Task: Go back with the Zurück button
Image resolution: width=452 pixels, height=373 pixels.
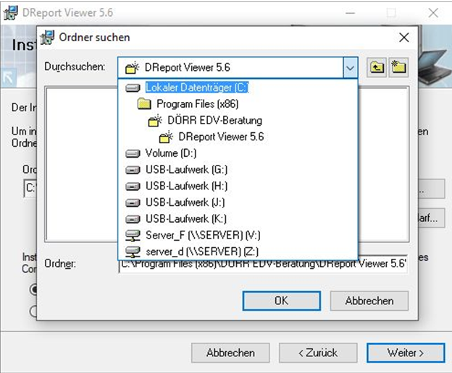Action: tap(318, 353)
